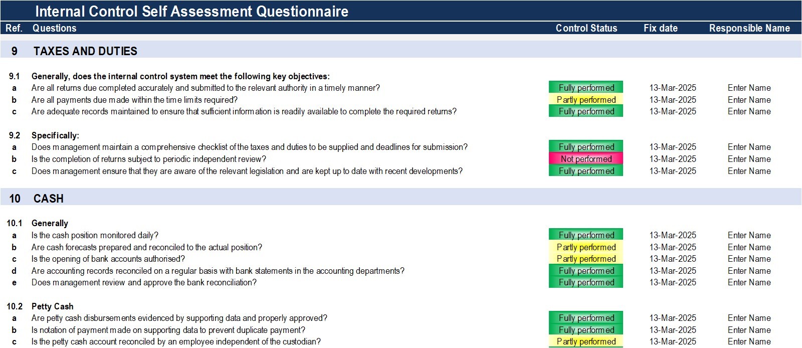Select the Petty Cash subsection heading 10.2
Screen dimensions: 802x348
pos(52,306)
